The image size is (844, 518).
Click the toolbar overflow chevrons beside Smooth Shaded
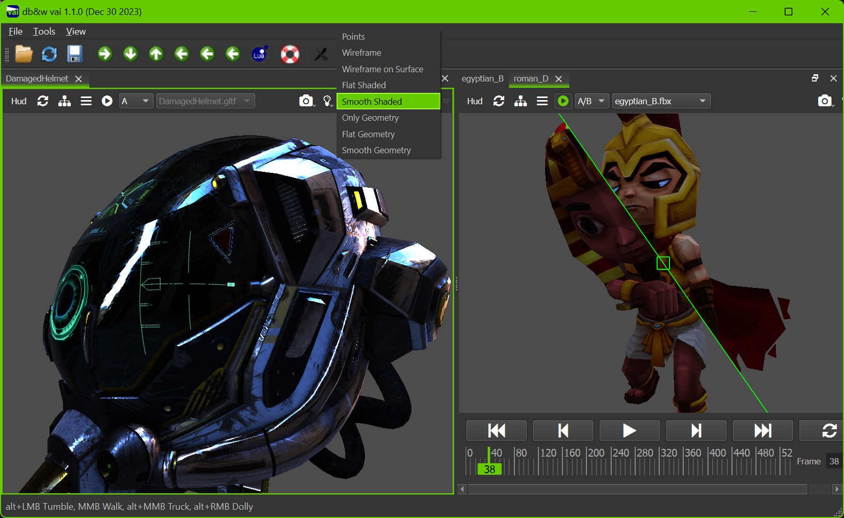[x=446, y=101]
